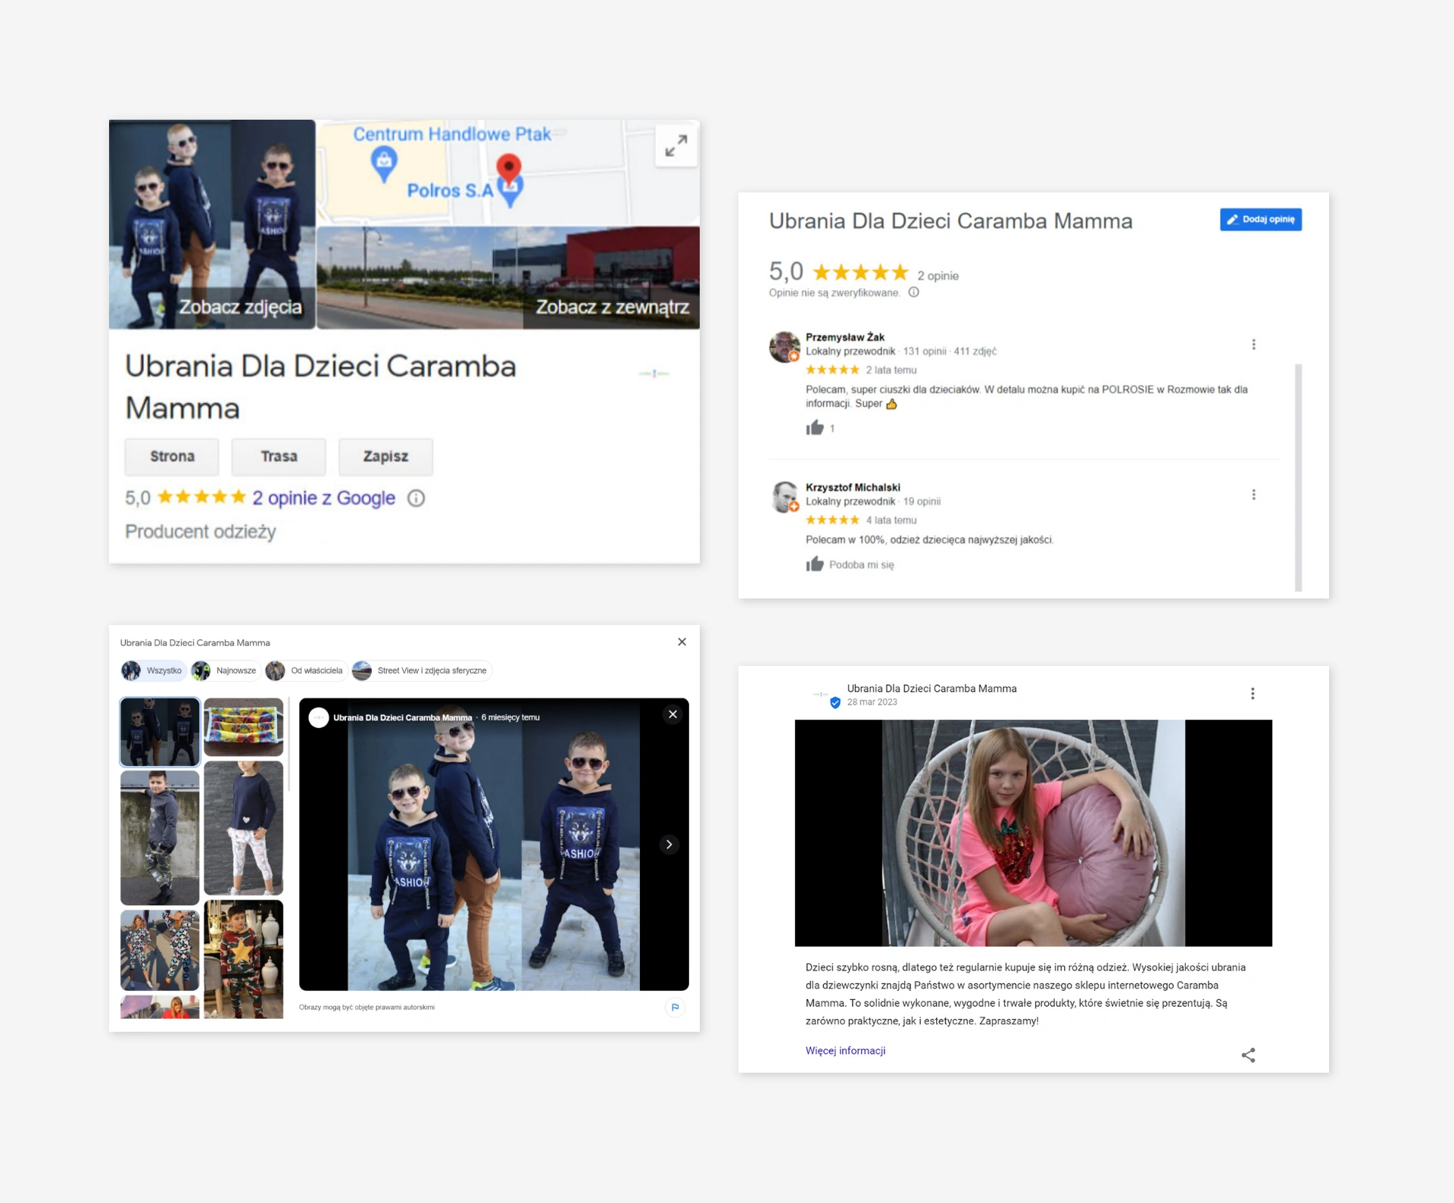Expand the map with the fullscreen arrows icon
The image size is (1454, 1203).
click(676, 145)
